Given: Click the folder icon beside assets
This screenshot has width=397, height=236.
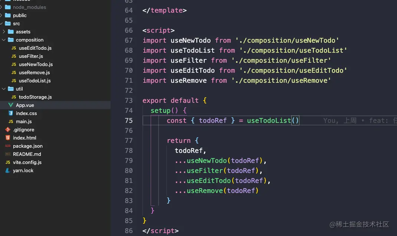Looking at the screenshot, I should (x=11, y=32).
